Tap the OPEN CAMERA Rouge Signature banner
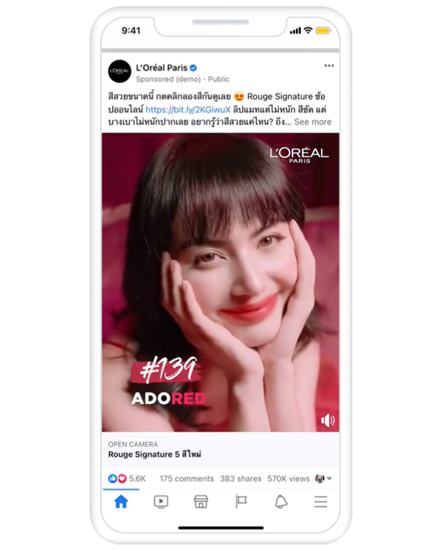 (220, 449)
